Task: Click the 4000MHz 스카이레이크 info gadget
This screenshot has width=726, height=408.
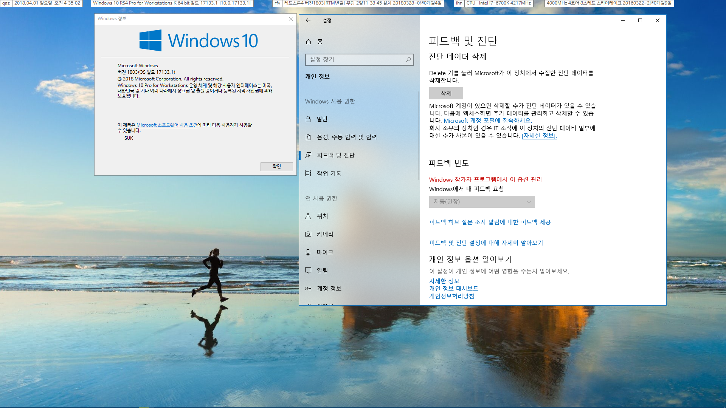Action: point(609,3)
